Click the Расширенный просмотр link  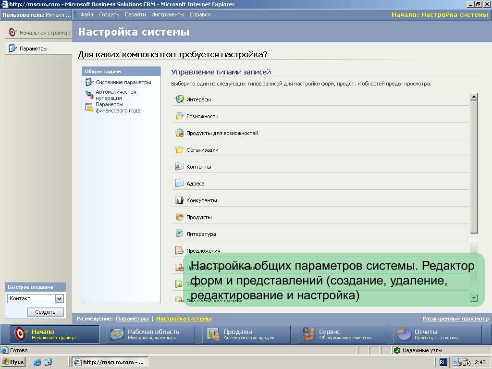[x=455, y=319]
